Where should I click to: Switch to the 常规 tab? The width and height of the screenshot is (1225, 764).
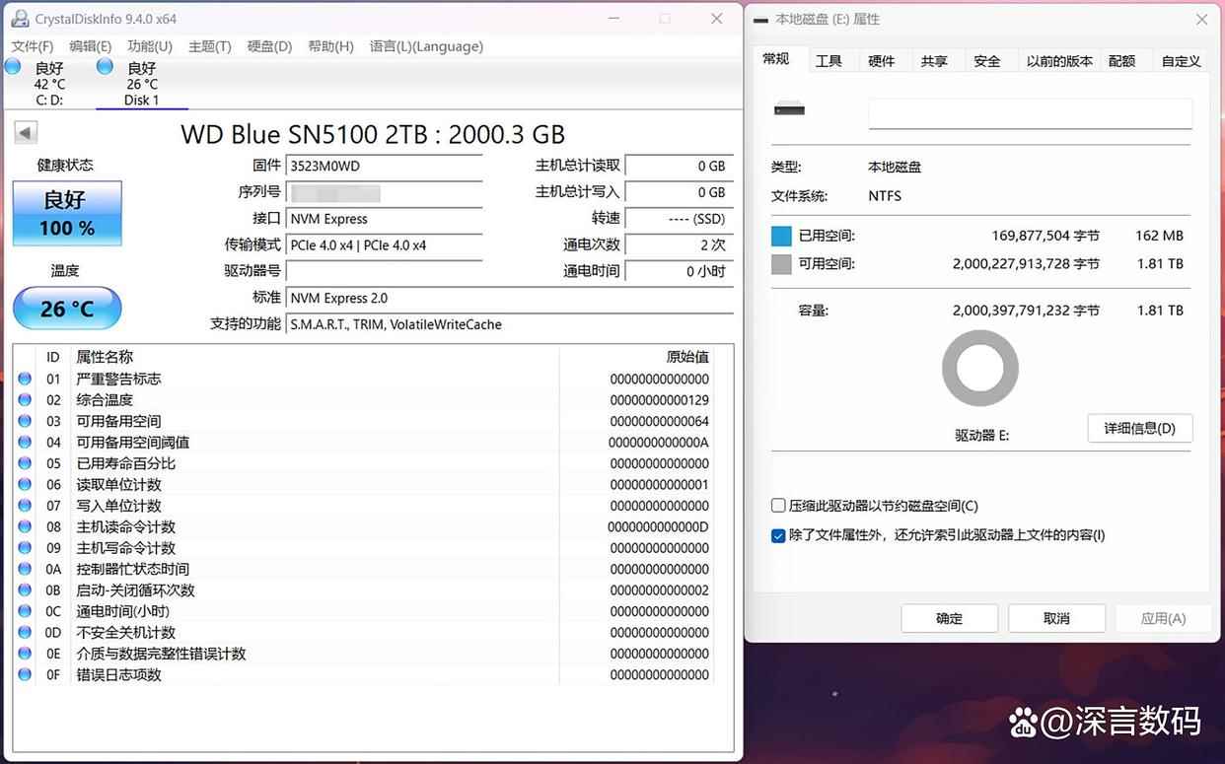(x=776, y=59)
